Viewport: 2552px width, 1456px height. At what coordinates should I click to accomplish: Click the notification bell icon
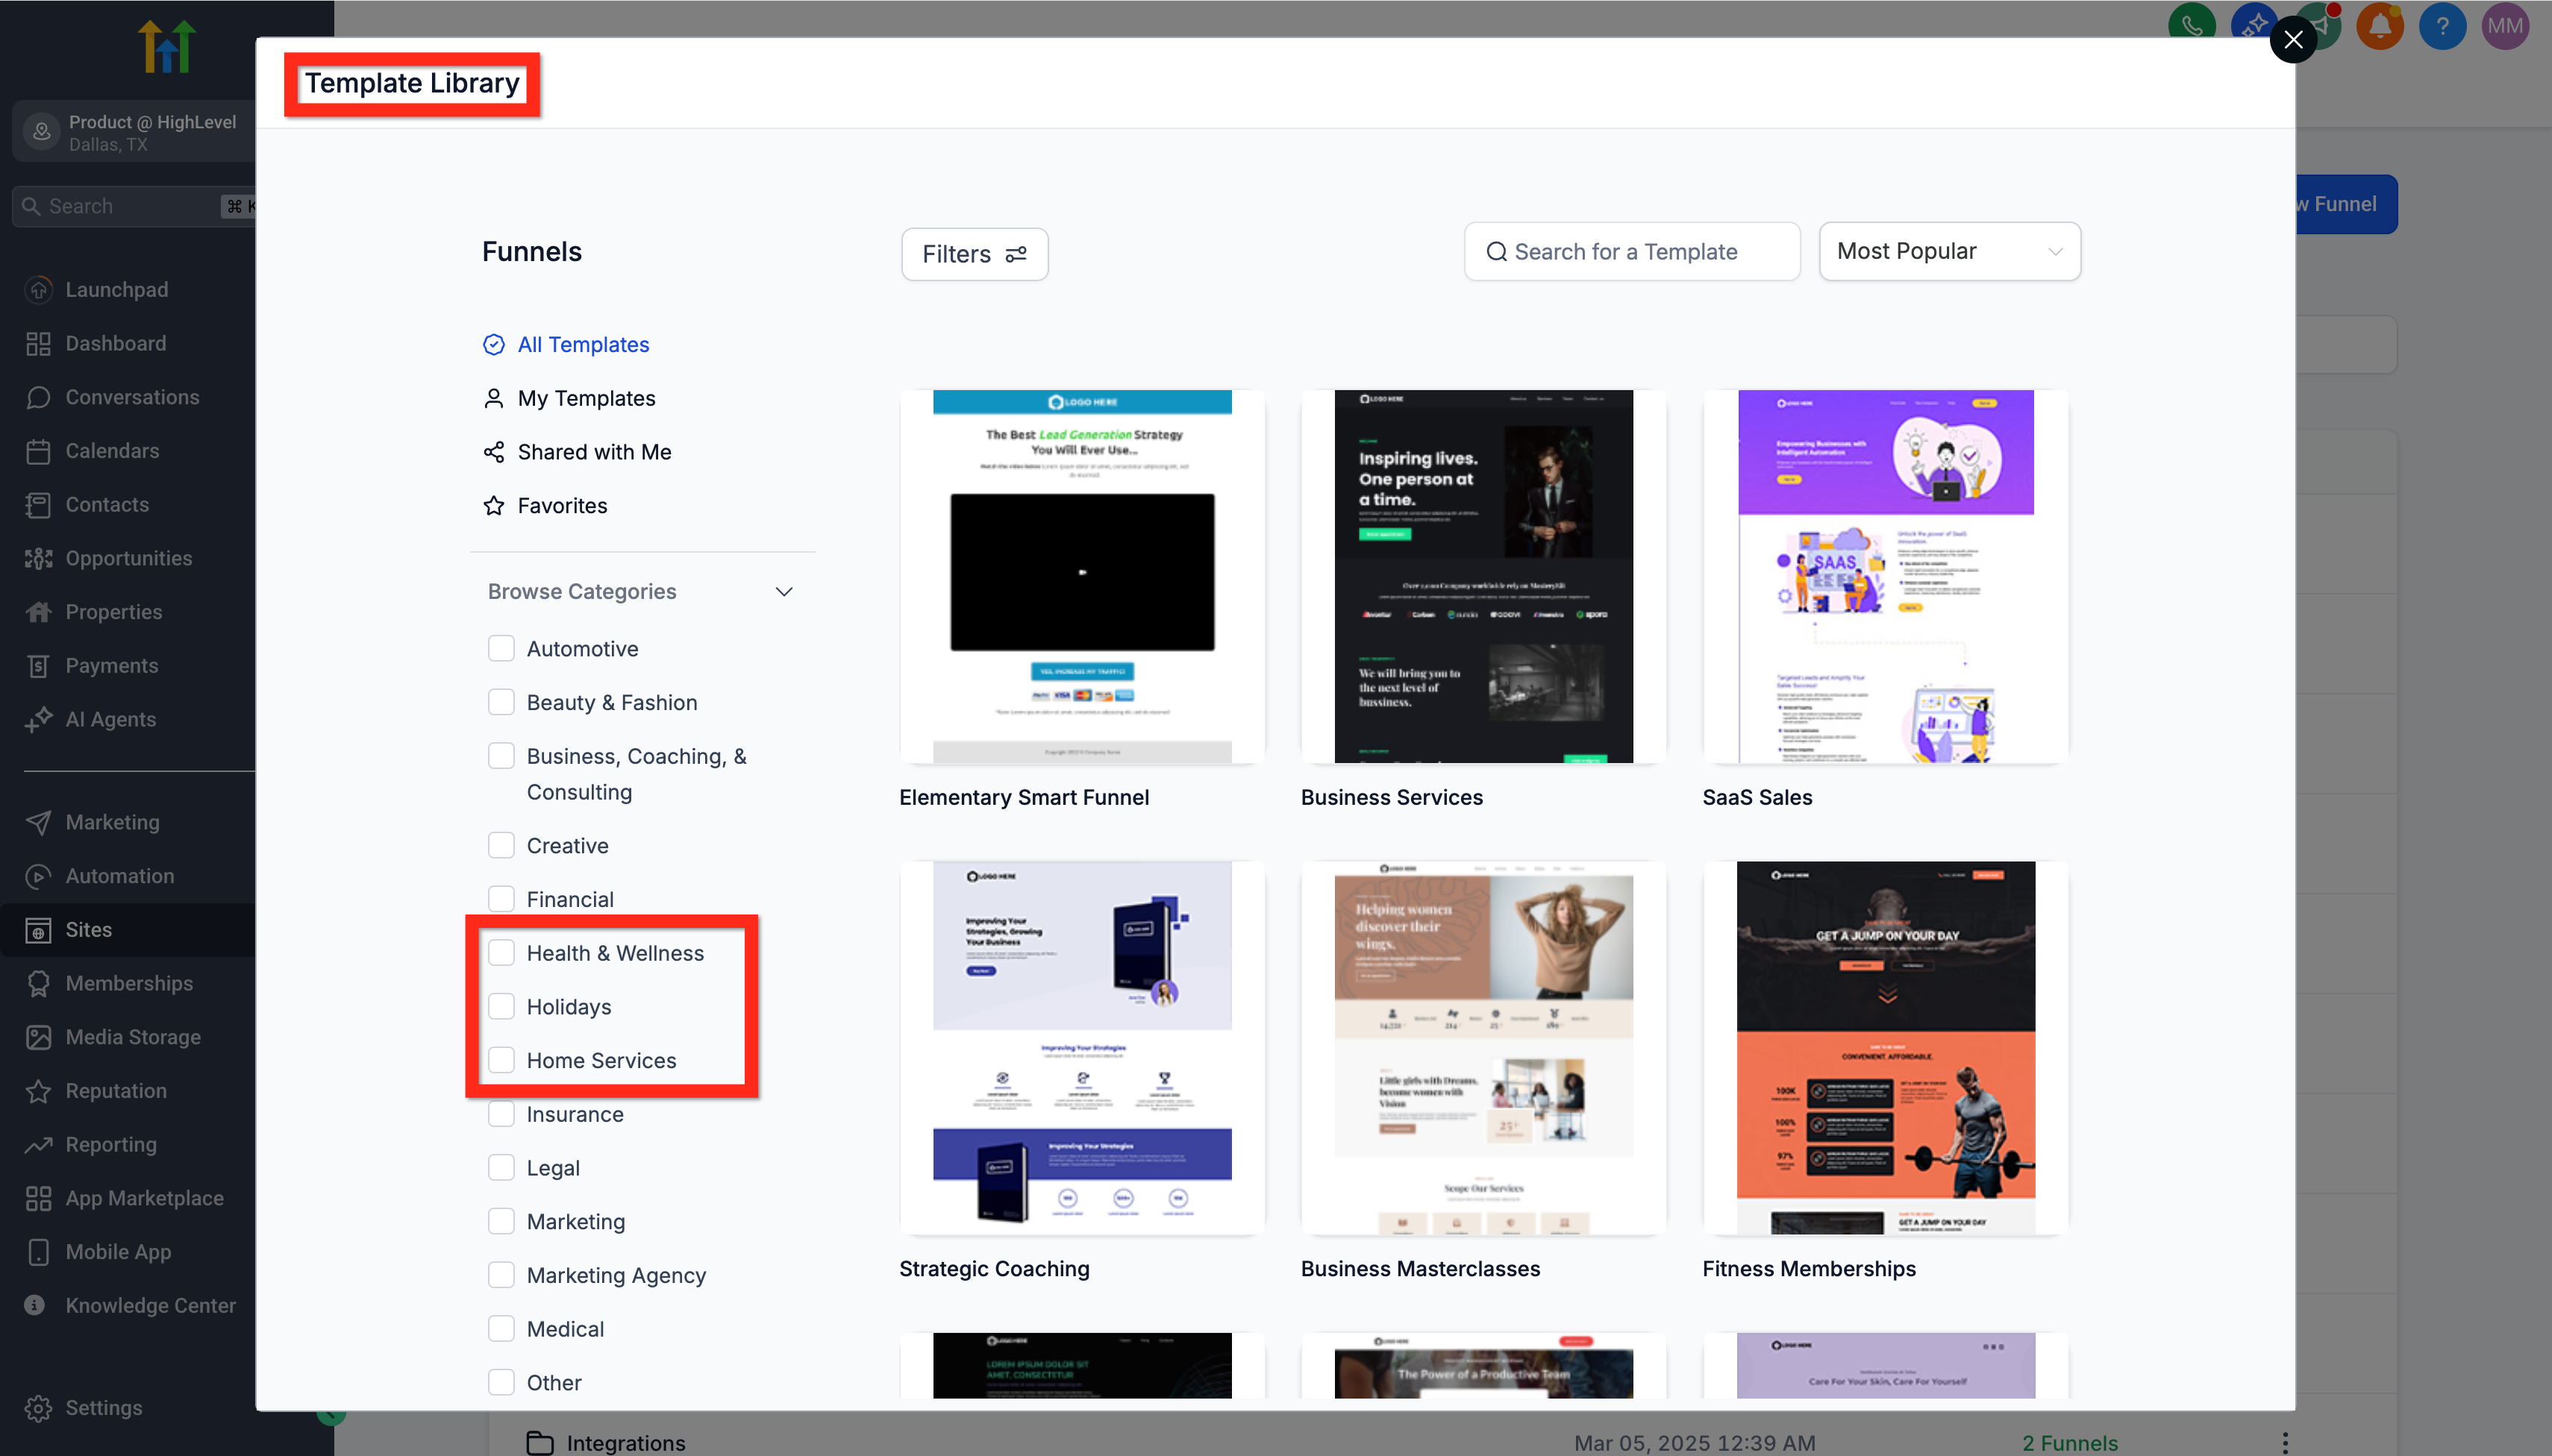tap(2379, 26)
